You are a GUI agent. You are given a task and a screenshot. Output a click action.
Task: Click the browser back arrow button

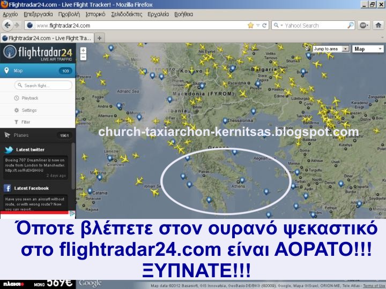coord(7,25)
